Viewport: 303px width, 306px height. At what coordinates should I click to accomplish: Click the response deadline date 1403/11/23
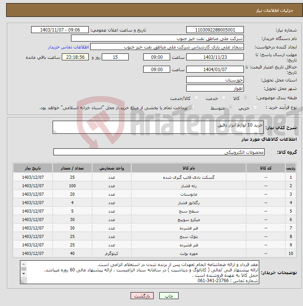pos(215,57)
